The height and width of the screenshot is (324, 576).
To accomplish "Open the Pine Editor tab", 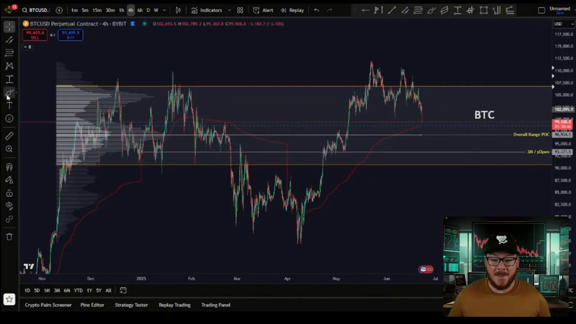I will pos(92,305).
